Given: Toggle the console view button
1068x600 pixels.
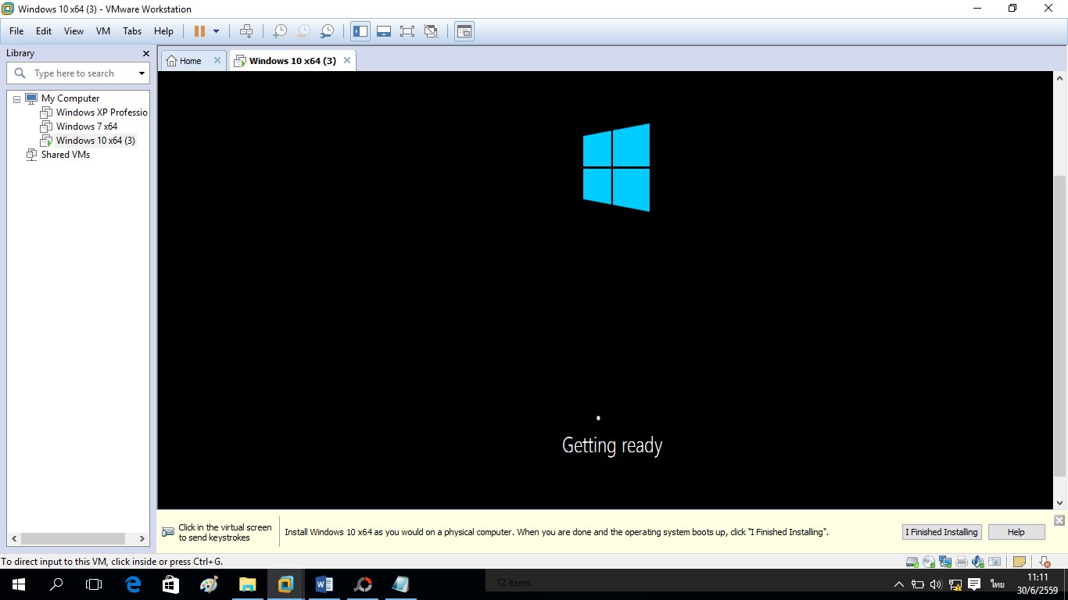Looking at the screenshot, I should point(464,31).
